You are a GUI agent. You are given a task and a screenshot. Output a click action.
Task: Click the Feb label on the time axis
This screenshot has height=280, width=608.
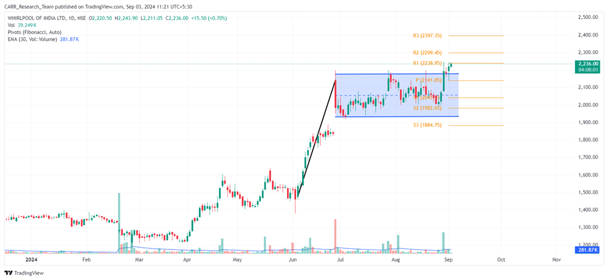(86, 259)
